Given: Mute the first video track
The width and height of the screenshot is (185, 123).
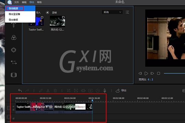Looking at the screenshot, I should (13, 107).
